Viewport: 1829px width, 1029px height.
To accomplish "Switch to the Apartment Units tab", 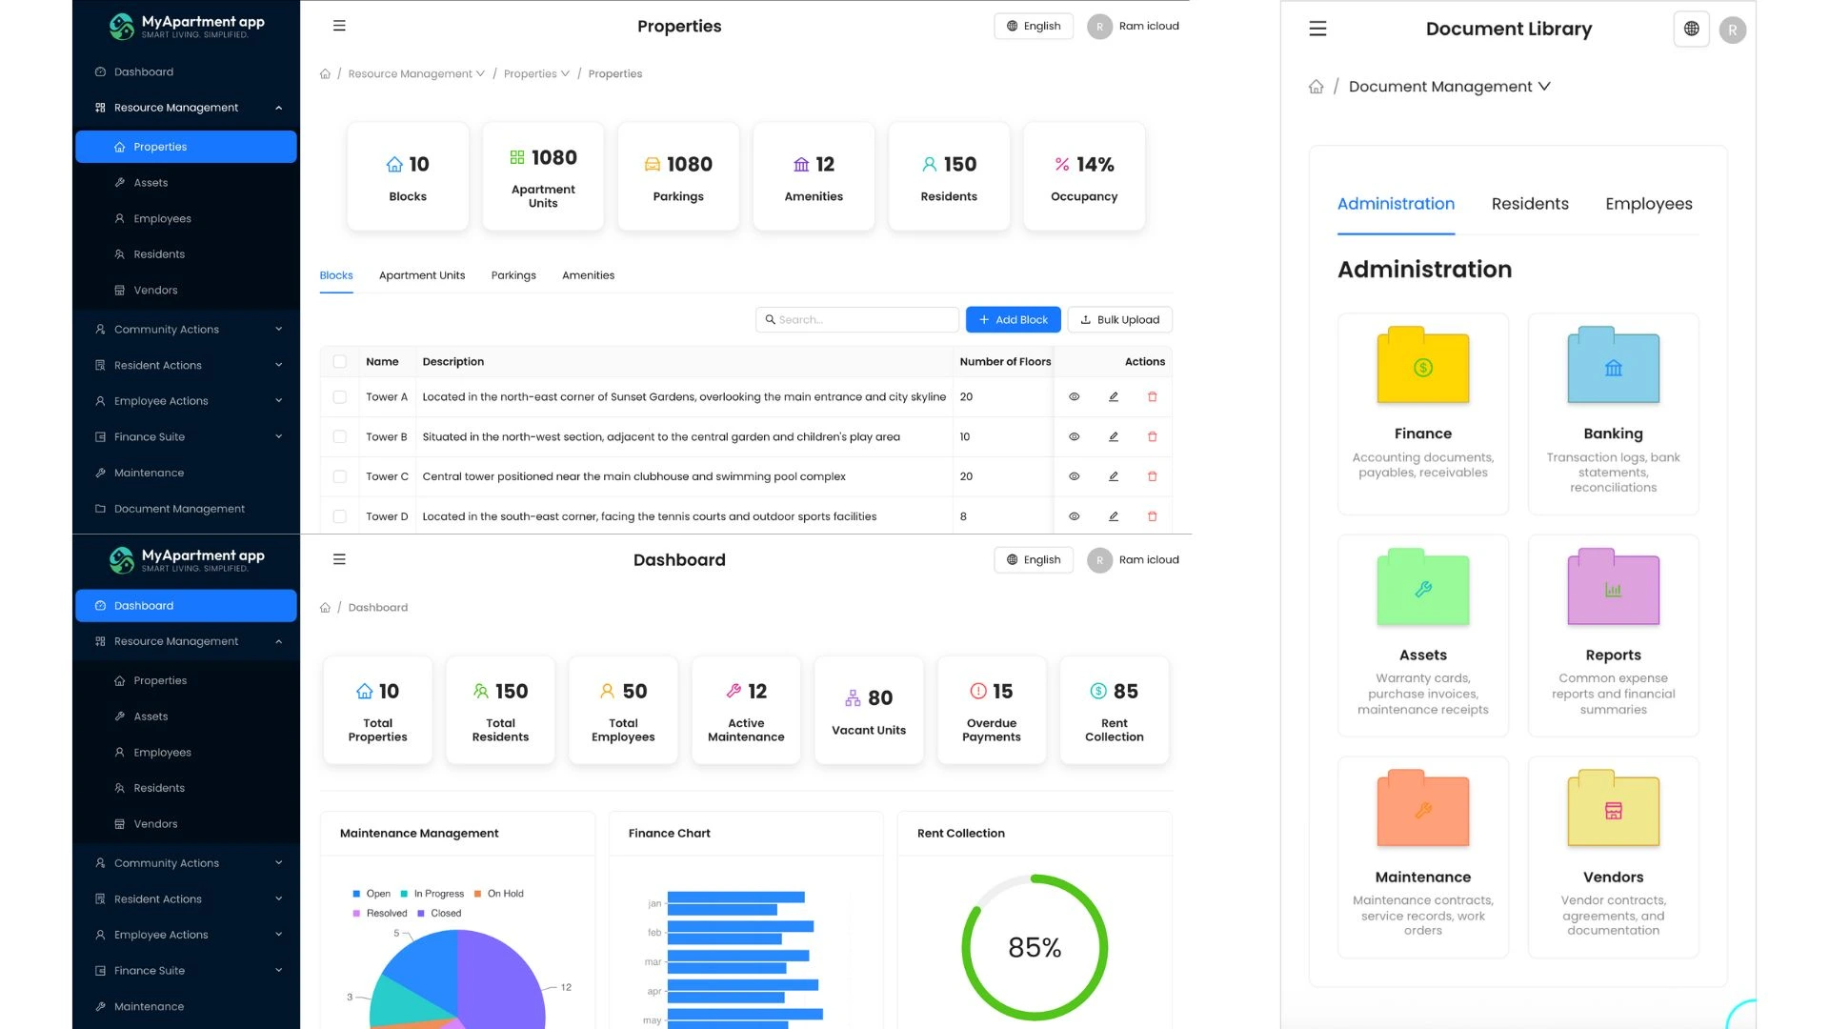I will [422, 275].
